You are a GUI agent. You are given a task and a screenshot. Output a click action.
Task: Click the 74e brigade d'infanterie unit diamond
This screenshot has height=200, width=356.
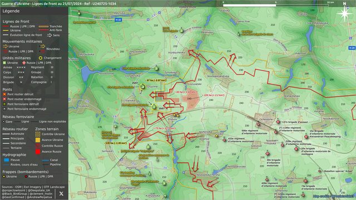305,181
